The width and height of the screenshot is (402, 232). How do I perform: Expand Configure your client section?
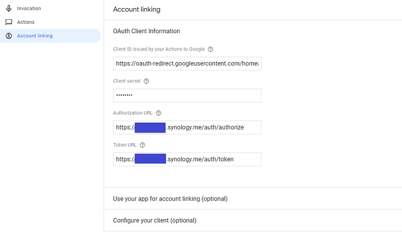tap(253, 220)
